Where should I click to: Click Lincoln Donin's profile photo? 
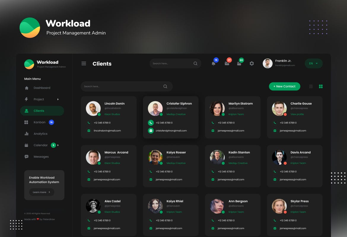tap(93, 108)
